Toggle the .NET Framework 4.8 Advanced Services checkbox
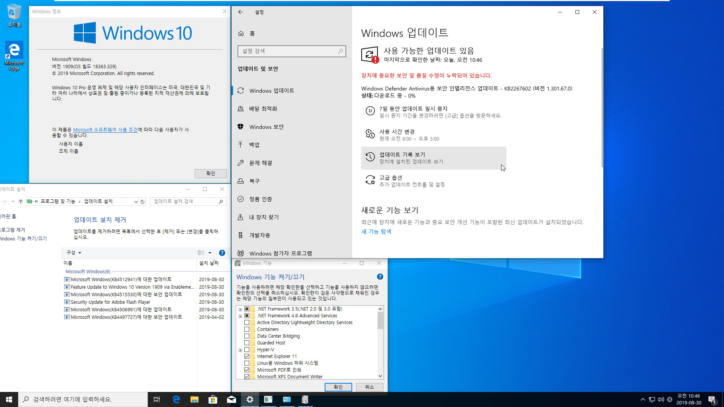 [x=247, y=316]
